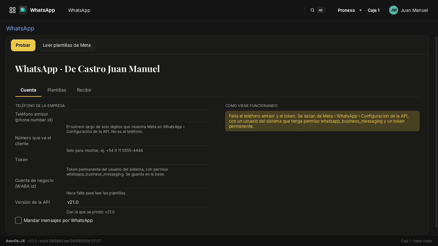Tick the Mandar mensajes por WhatsApp checkbox
438x246 pixels.
(x=19, y=220)
